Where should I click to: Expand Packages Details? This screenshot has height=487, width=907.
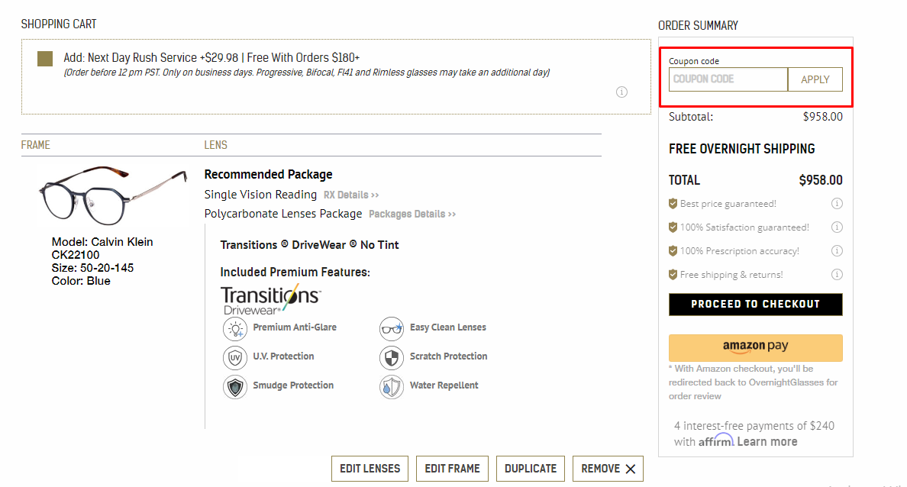click(412, 214)
